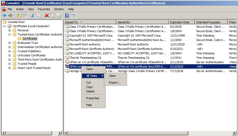Screen dimensions: 238x136
Task: Select Delete in context menu
Action: 93,91
